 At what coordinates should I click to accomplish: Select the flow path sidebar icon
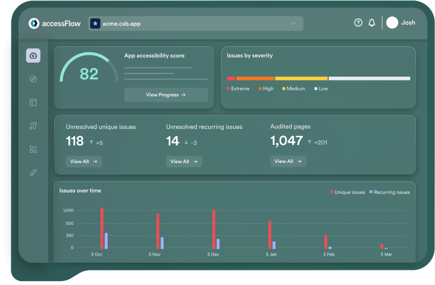[33, 126]
